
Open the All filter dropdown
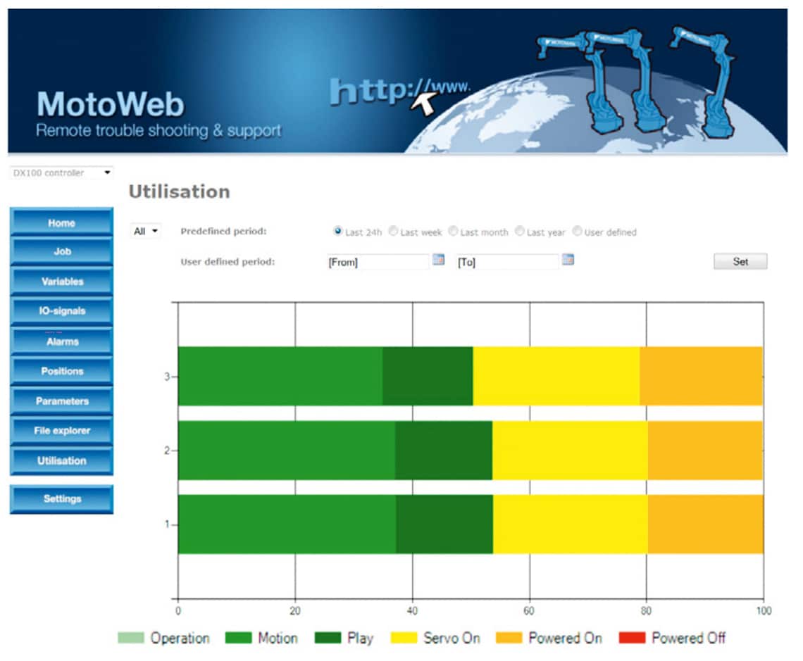[147, 232]
